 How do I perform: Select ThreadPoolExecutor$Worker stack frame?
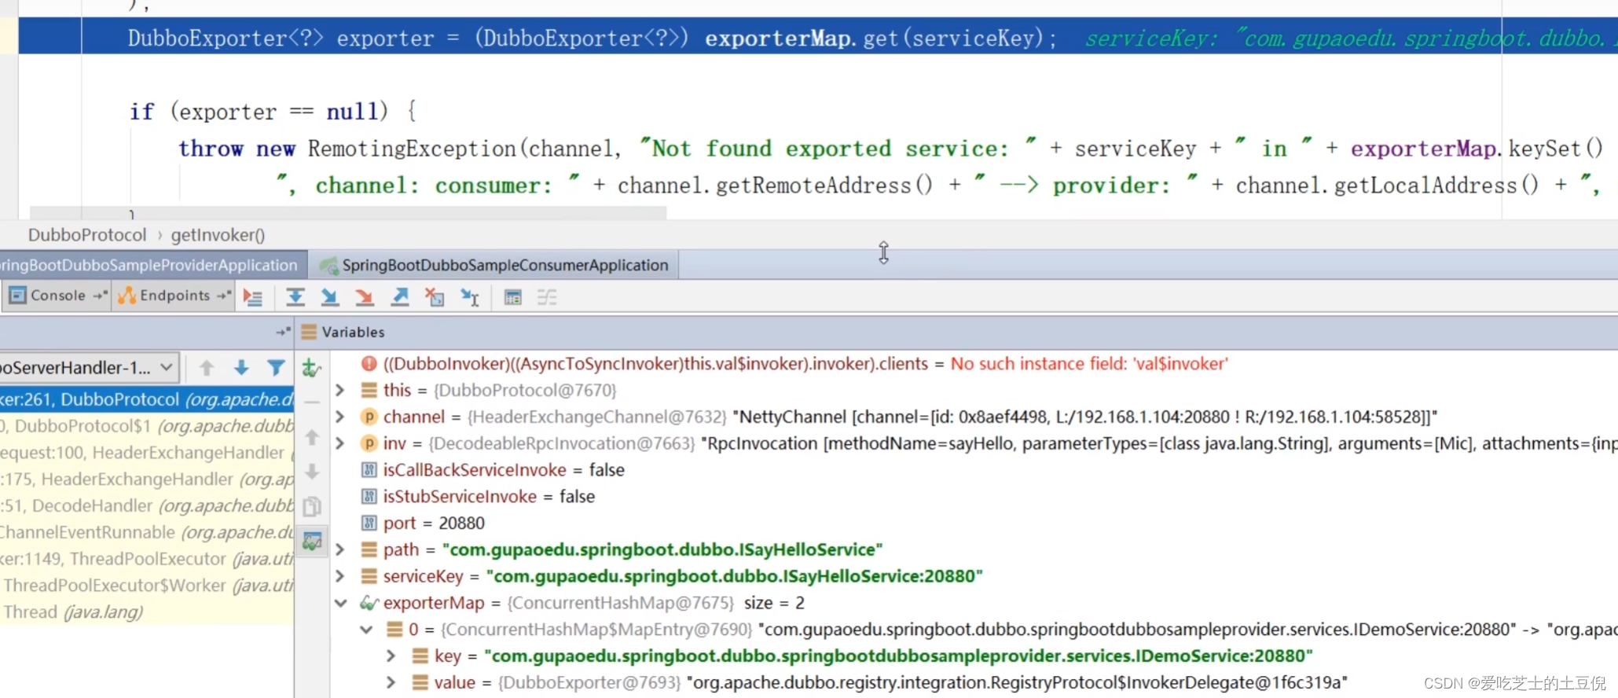click(147, 586)
